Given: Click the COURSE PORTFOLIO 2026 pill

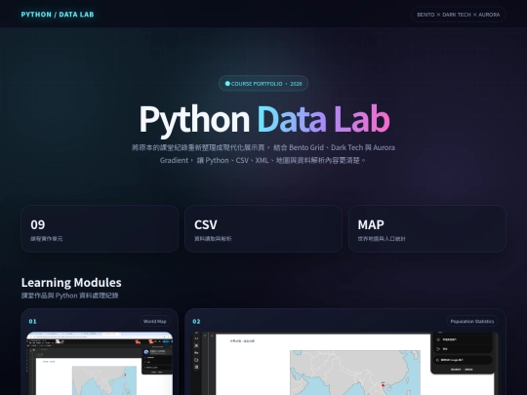Looking at the screenshot, I should point(263,84).
